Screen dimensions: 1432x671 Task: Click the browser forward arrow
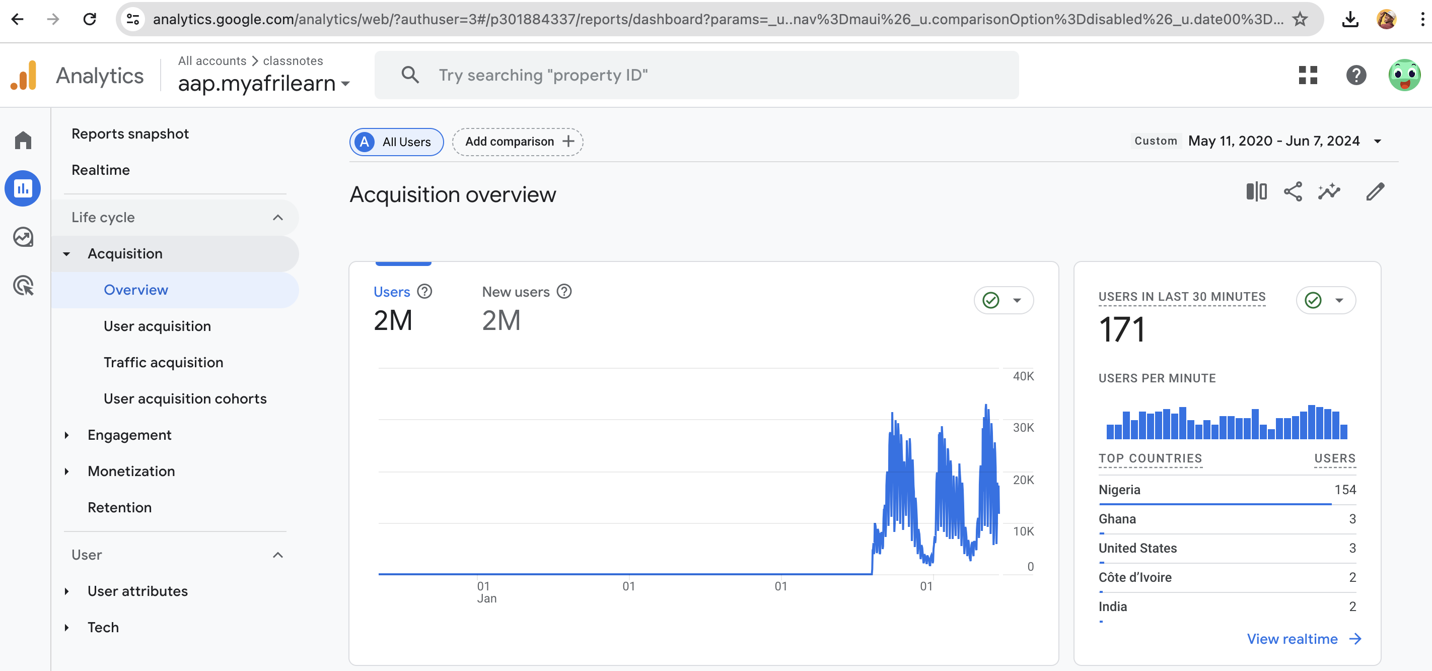click(53, 19)
